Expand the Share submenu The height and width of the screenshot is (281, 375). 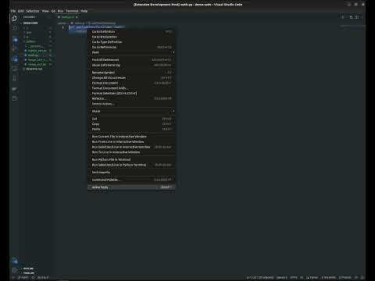pyautogui.click(x=131, y=112)
